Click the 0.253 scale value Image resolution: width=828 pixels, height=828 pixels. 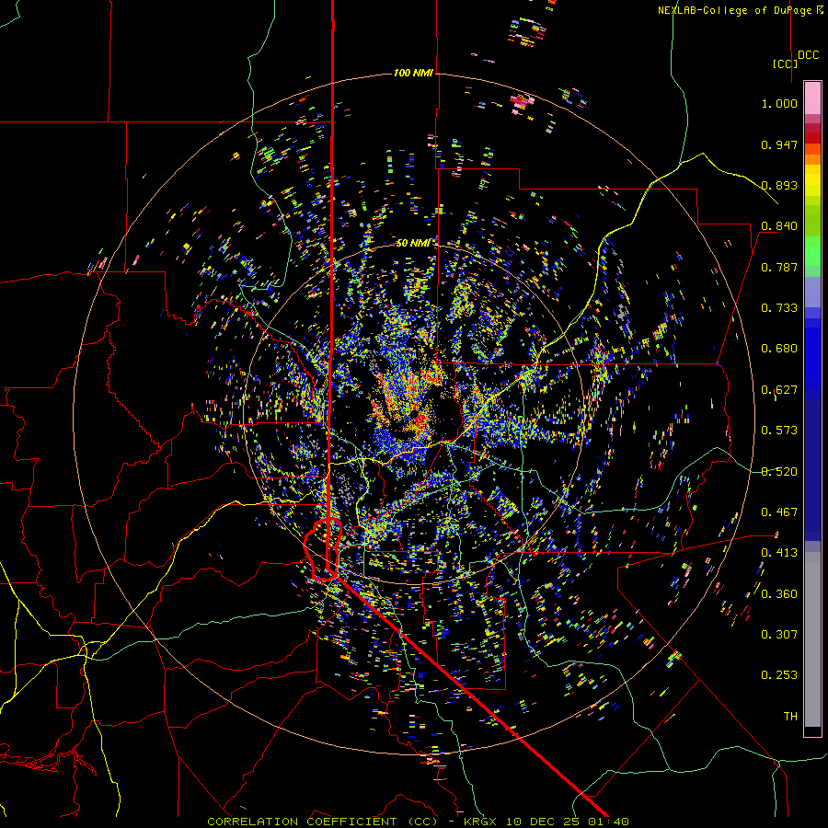click(779, 675)
